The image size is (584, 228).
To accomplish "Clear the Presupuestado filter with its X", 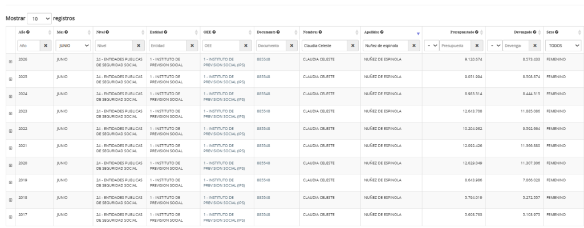I will point(477,46).
